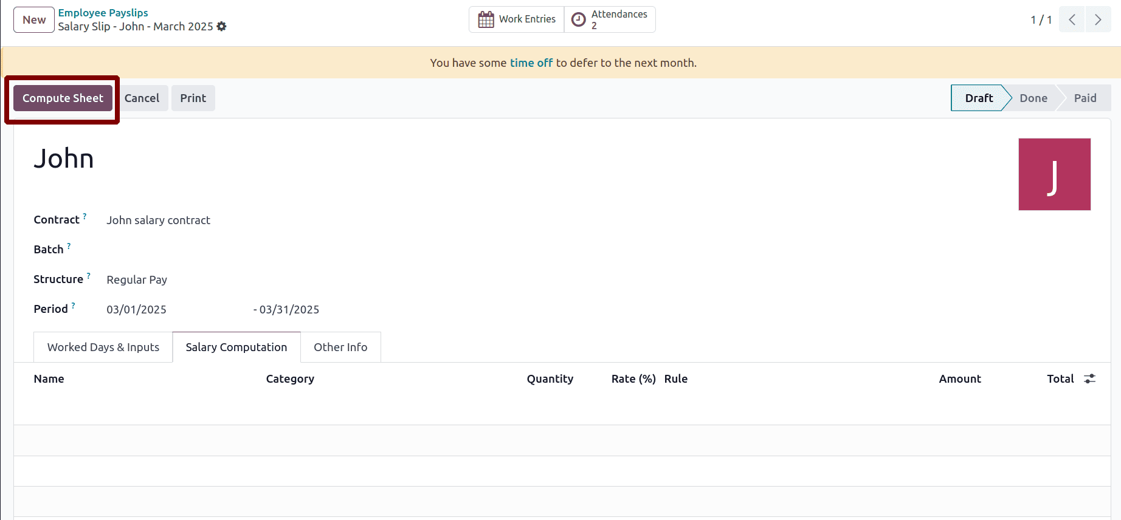Show help tooltip for Batch field
The width and height of the screenshot is (1121, 520).
click(x=69, y=246)
